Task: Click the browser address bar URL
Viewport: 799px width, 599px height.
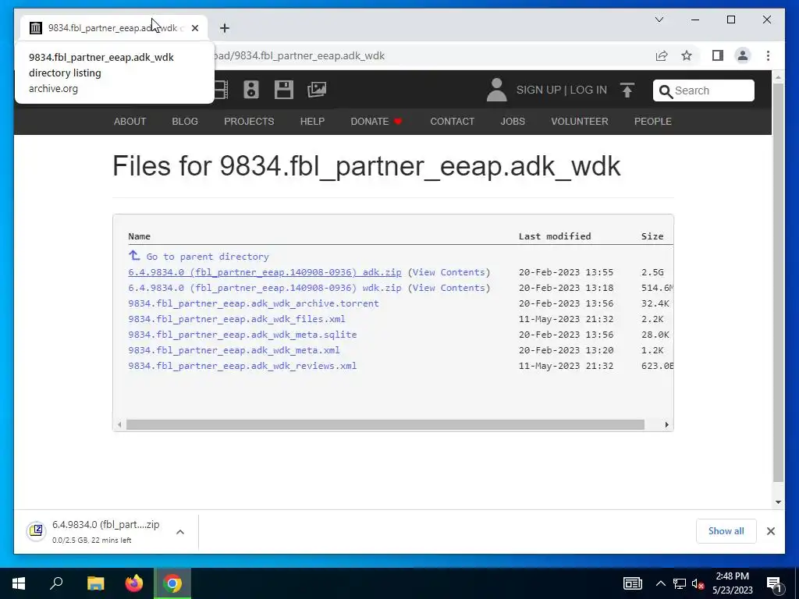Action: tap(300, 55)
